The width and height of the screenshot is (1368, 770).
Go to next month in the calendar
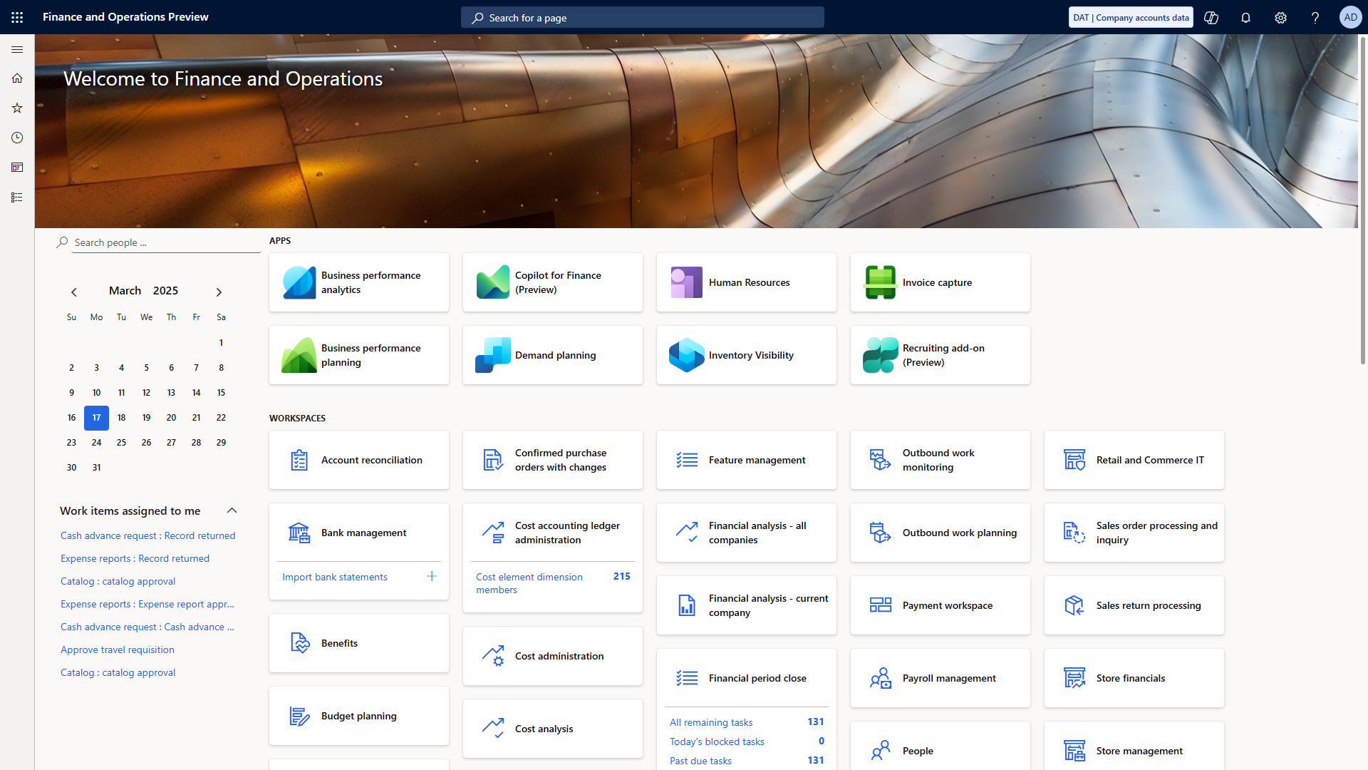pos(219,292)
